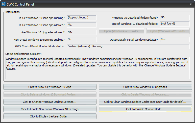195x123 pixels.
Task: Click the Monitor Mode status field
Action: (128, 46)
